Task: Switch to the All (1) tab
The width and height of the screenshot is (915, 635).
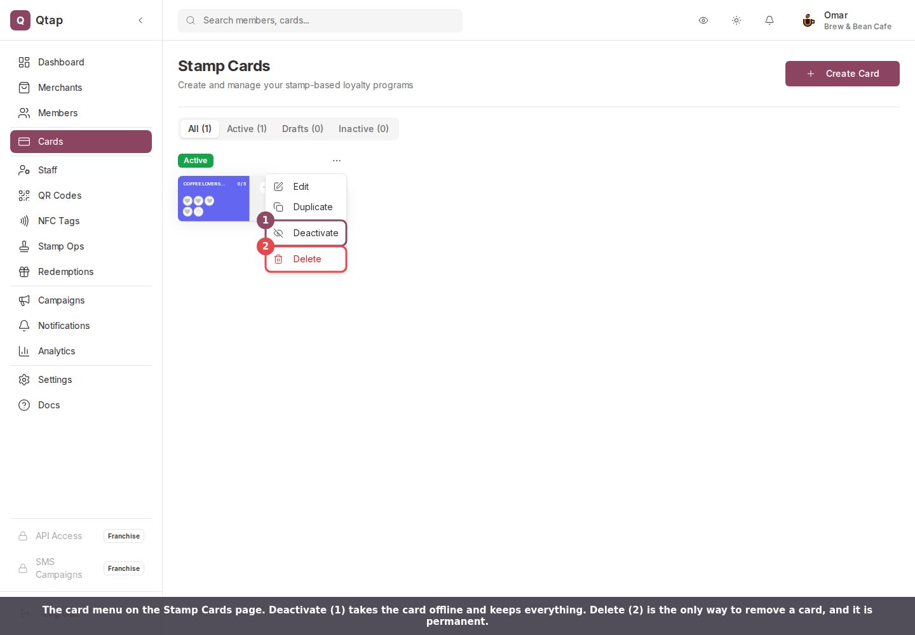Action: pos(200,129)
